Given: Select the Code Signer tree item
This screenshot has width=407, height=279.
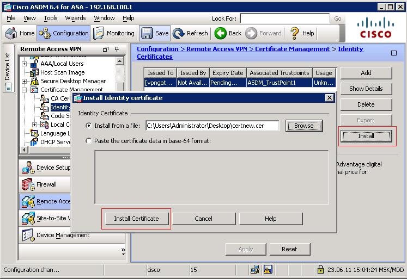Looking at the screenshot, I should 60,116.
